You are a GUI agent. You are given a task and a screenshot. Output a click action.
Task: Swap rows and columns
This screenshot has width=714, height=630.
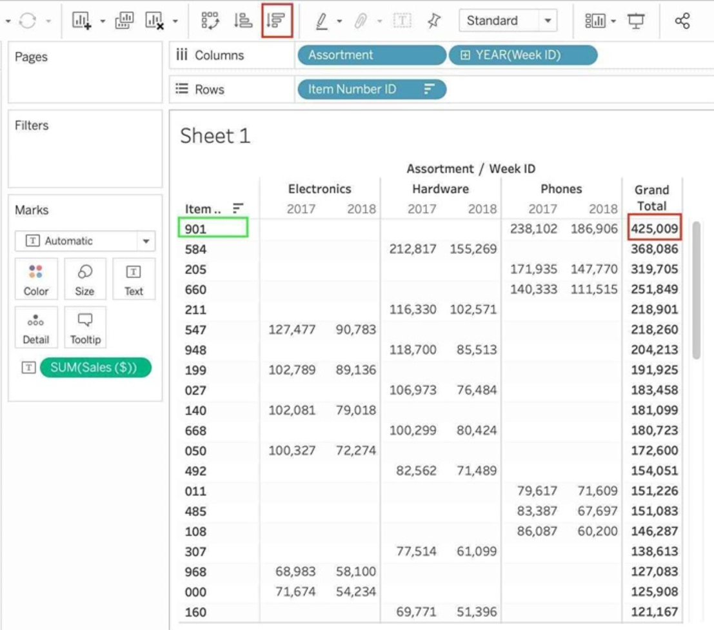point(210,21)
